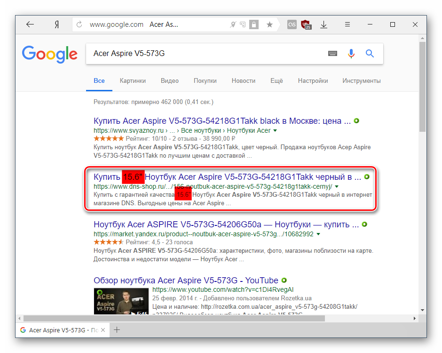Open the Last.fm extension icon

(x=292, y=24)
